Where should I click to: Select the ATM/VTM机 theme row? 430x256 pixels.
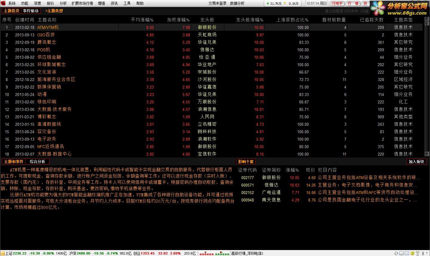pos(212,27)
